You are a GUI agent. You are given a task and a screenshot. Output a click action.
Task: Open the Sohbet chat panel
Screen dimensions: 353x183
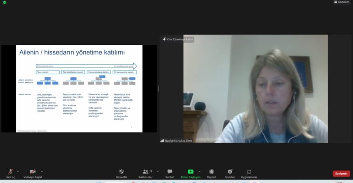point(170,172)
